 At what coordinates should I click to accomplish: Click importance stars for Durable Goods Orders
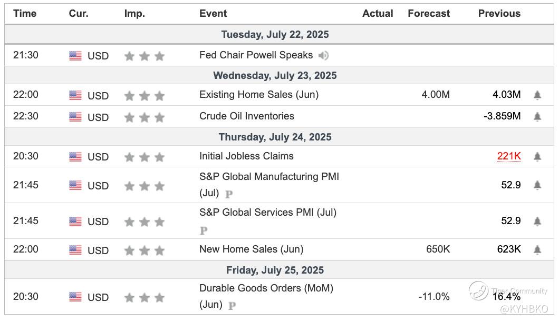pyautogui.click(x=144, y=298)
